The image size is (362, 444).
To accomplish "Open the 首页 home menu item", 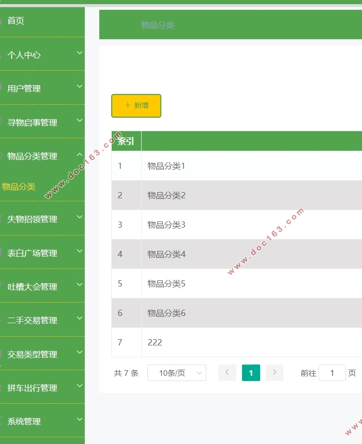I will 16,21.
